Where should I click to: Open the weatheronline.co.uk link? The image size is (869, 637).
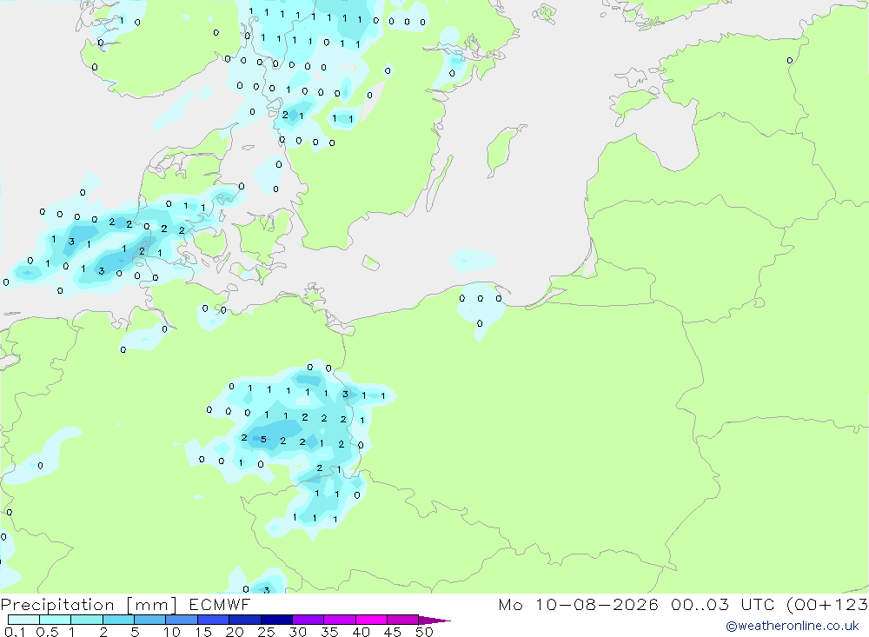pos(792,626)
